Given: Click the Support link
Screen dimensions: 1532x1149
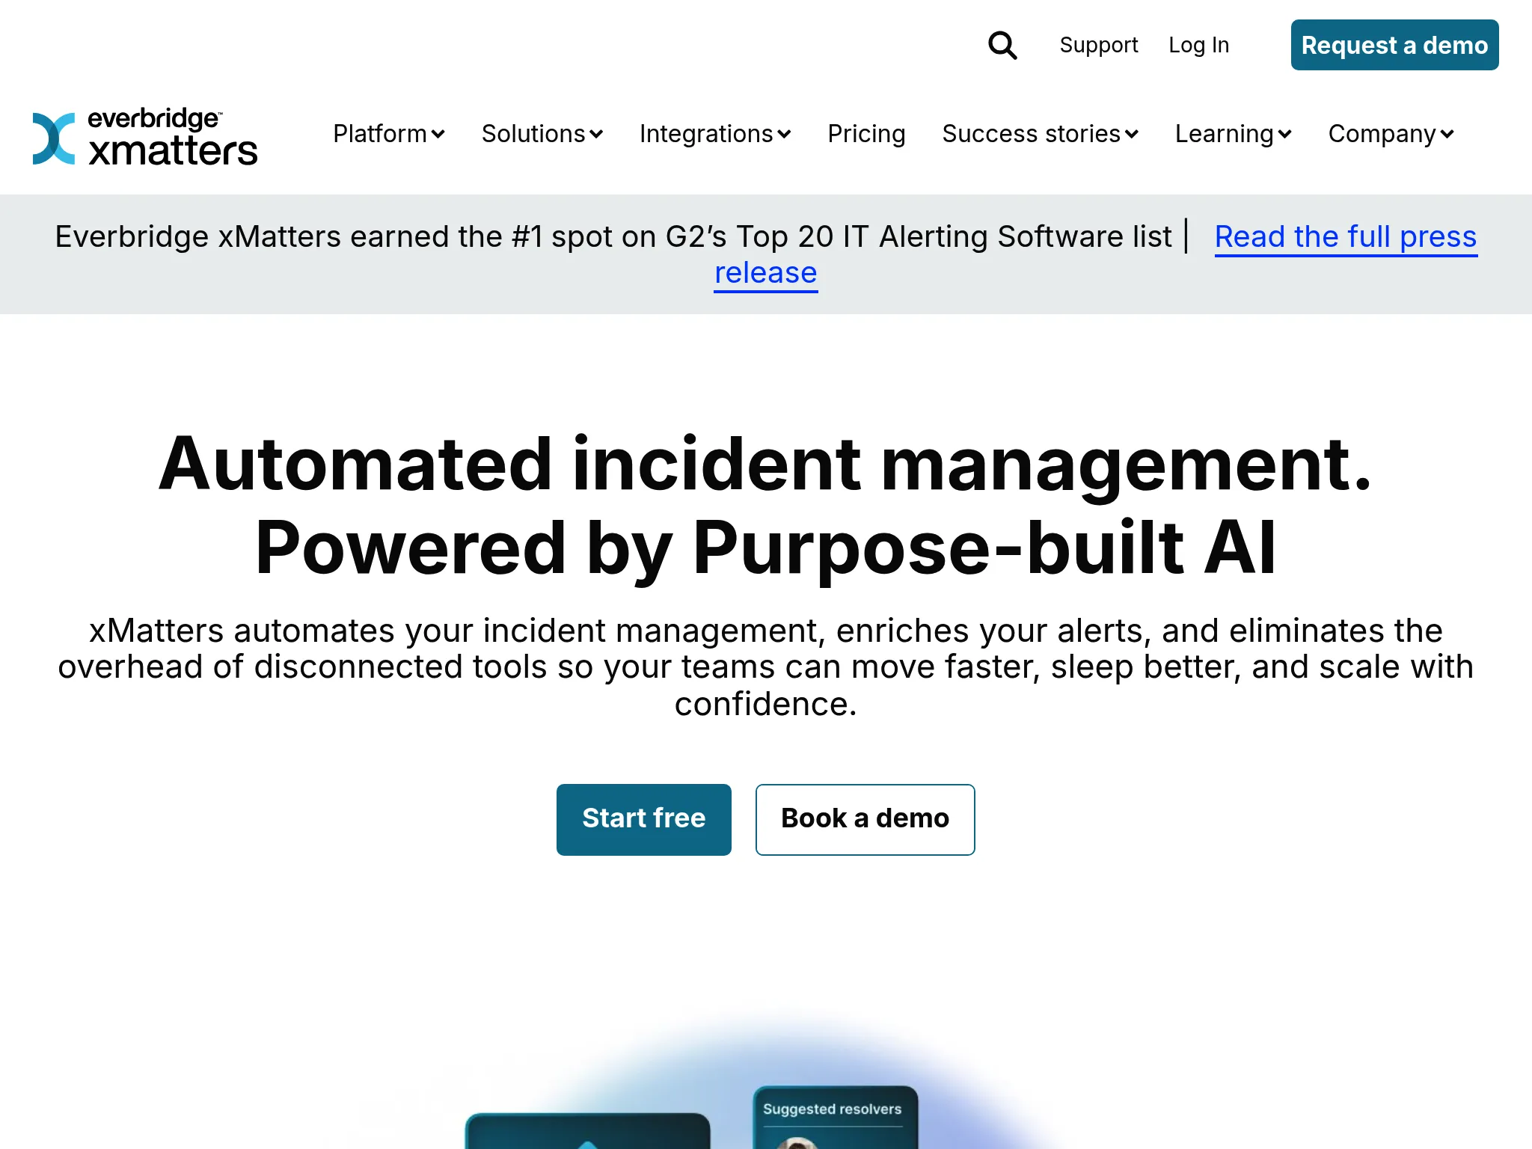Looking at the screenshot, I should tap(1099, 45).
